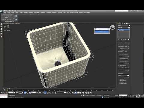Open the Modifier List dropdown
The width and height of the screenshot is (144, 108).
point(124,28)
